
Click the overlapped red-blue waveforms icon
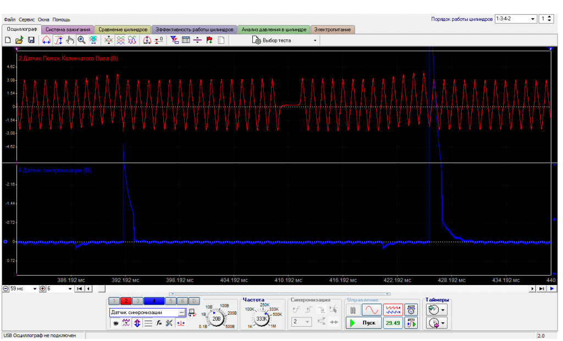[132, 40]
